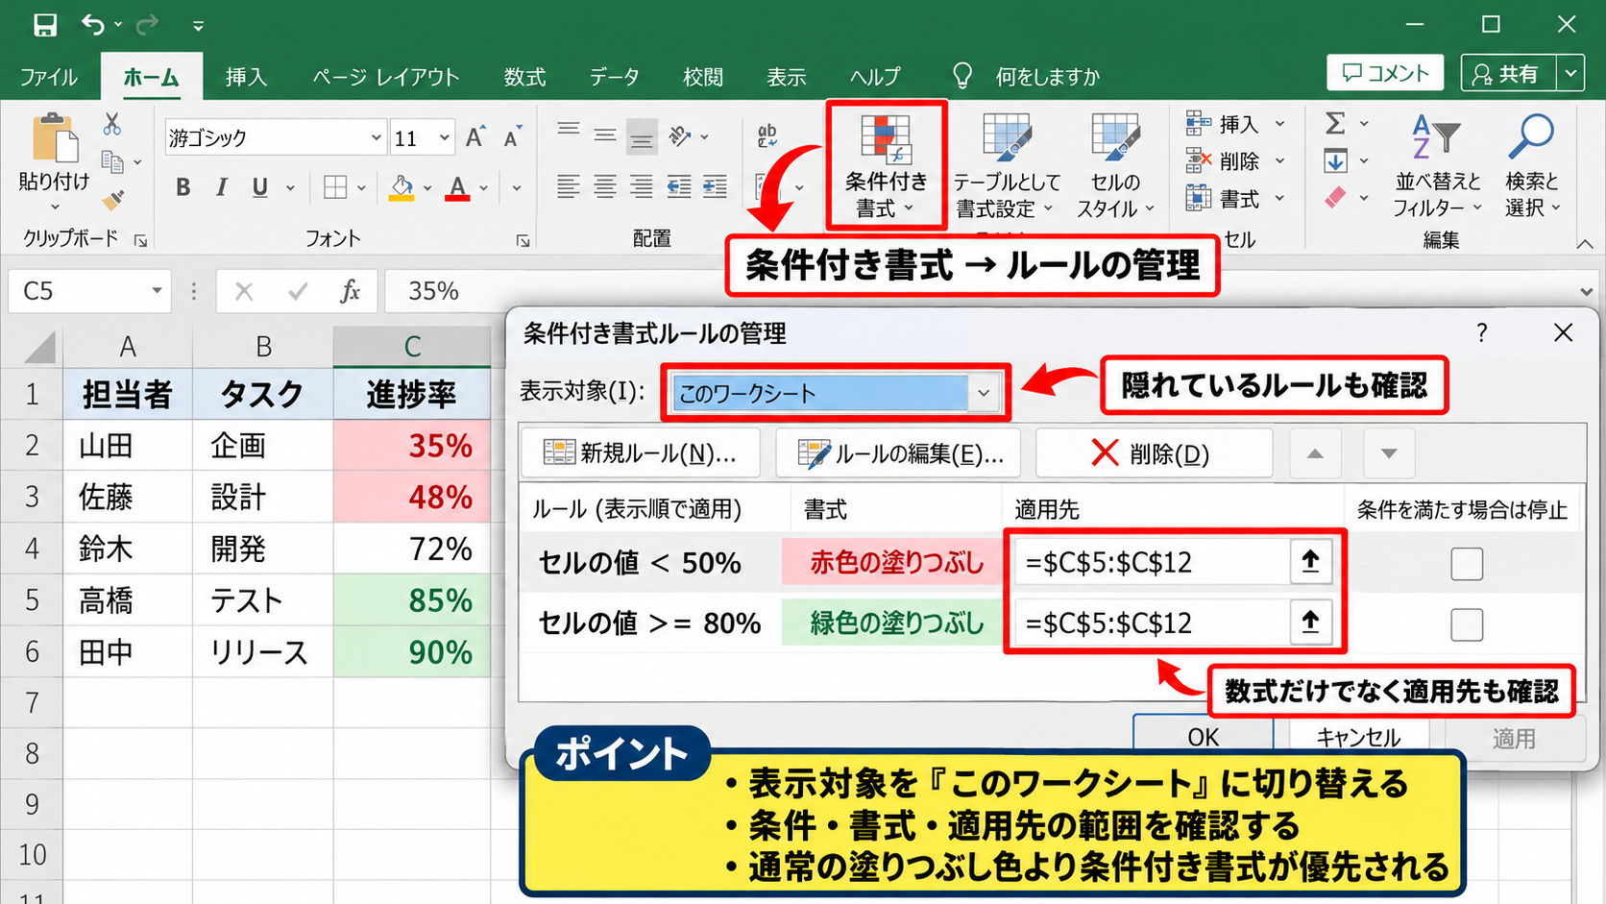Activate the format painter brush
Screen dimensions: 1606x904
(112, 199)
